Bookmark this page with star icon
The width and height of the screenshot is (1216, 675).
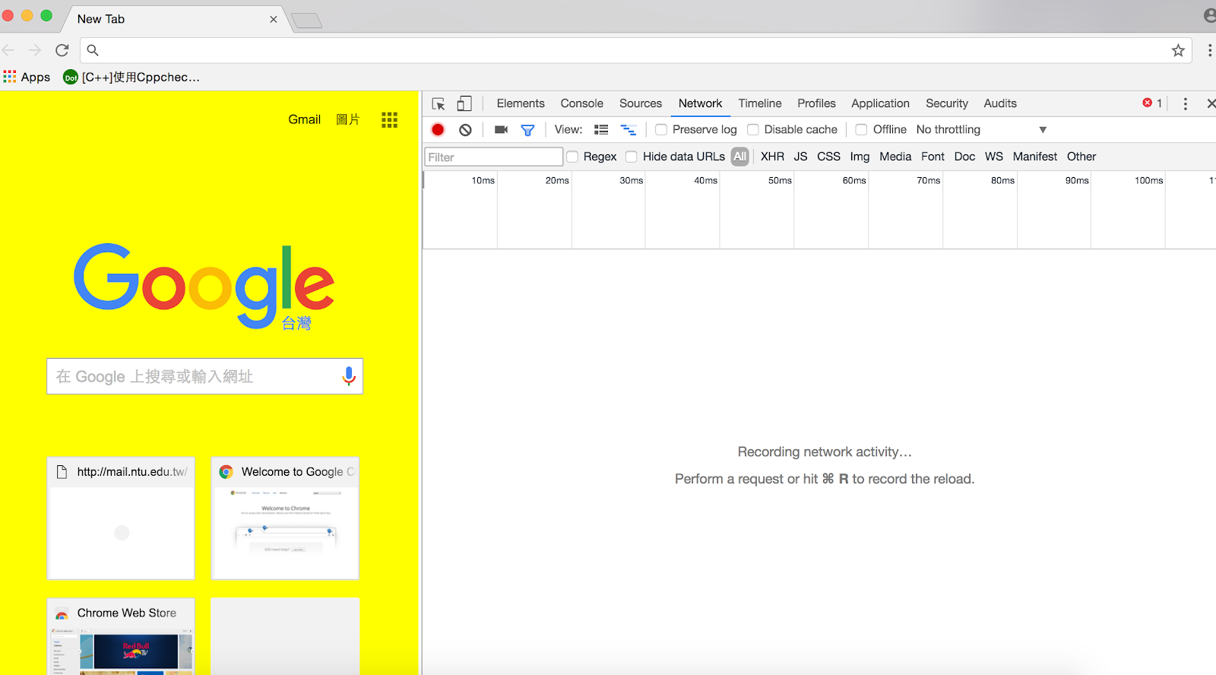(1178, 50)
